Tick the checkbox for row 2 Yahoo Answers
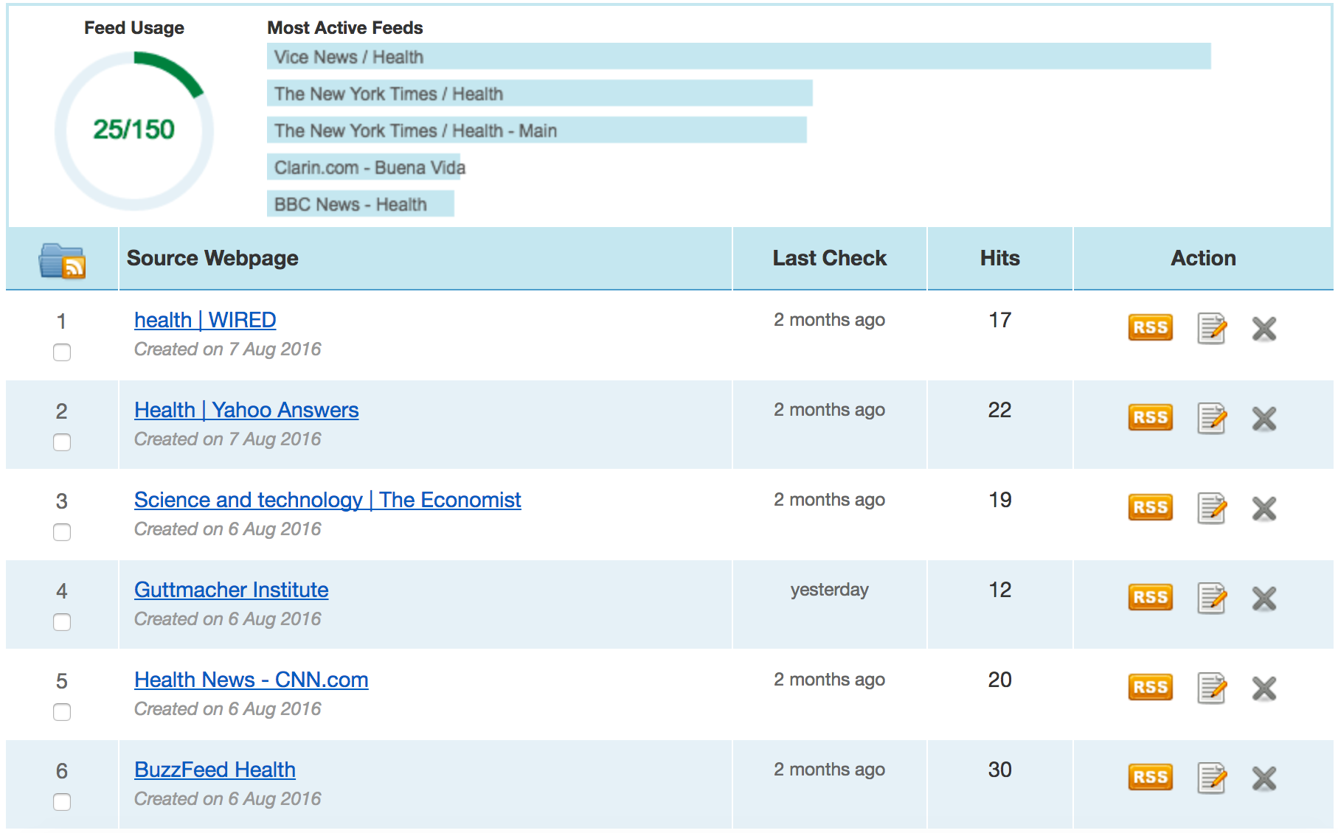The height and width of the screenshot is (833, 1338). pyautogui.click(x=62, y=442)
